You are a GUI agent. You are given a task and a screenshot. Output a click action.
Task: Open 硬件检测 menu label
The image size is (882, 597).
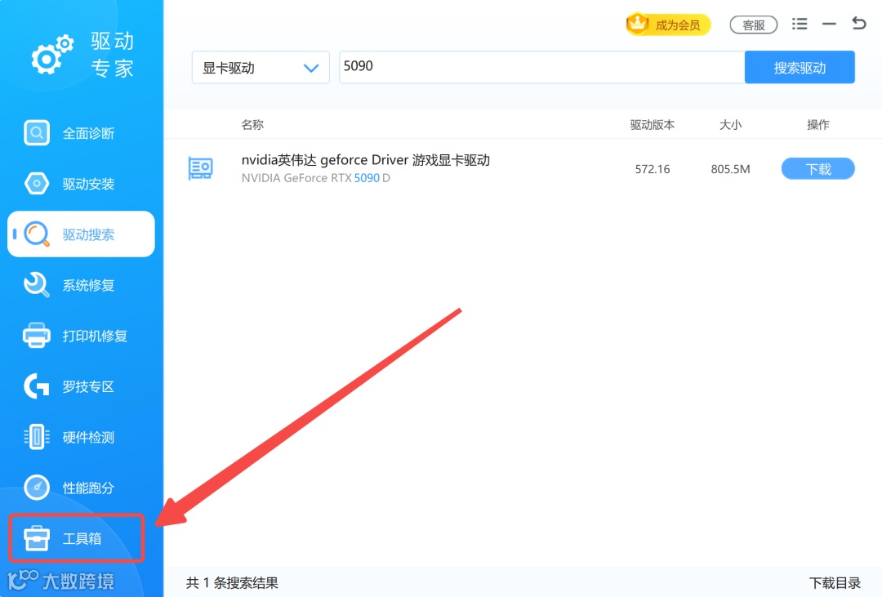coord(88,437)
